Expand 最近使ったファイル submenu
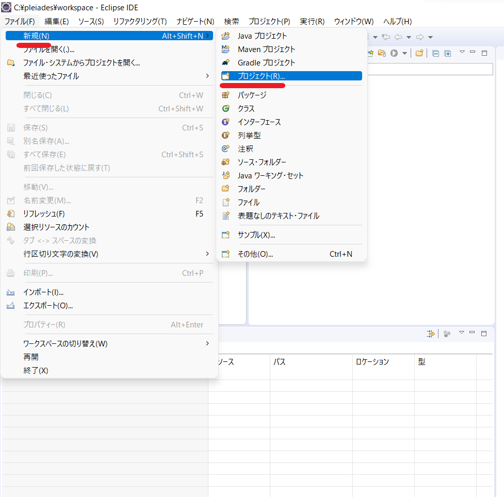Viewport: 504px width, 497px height. point(109,76)
